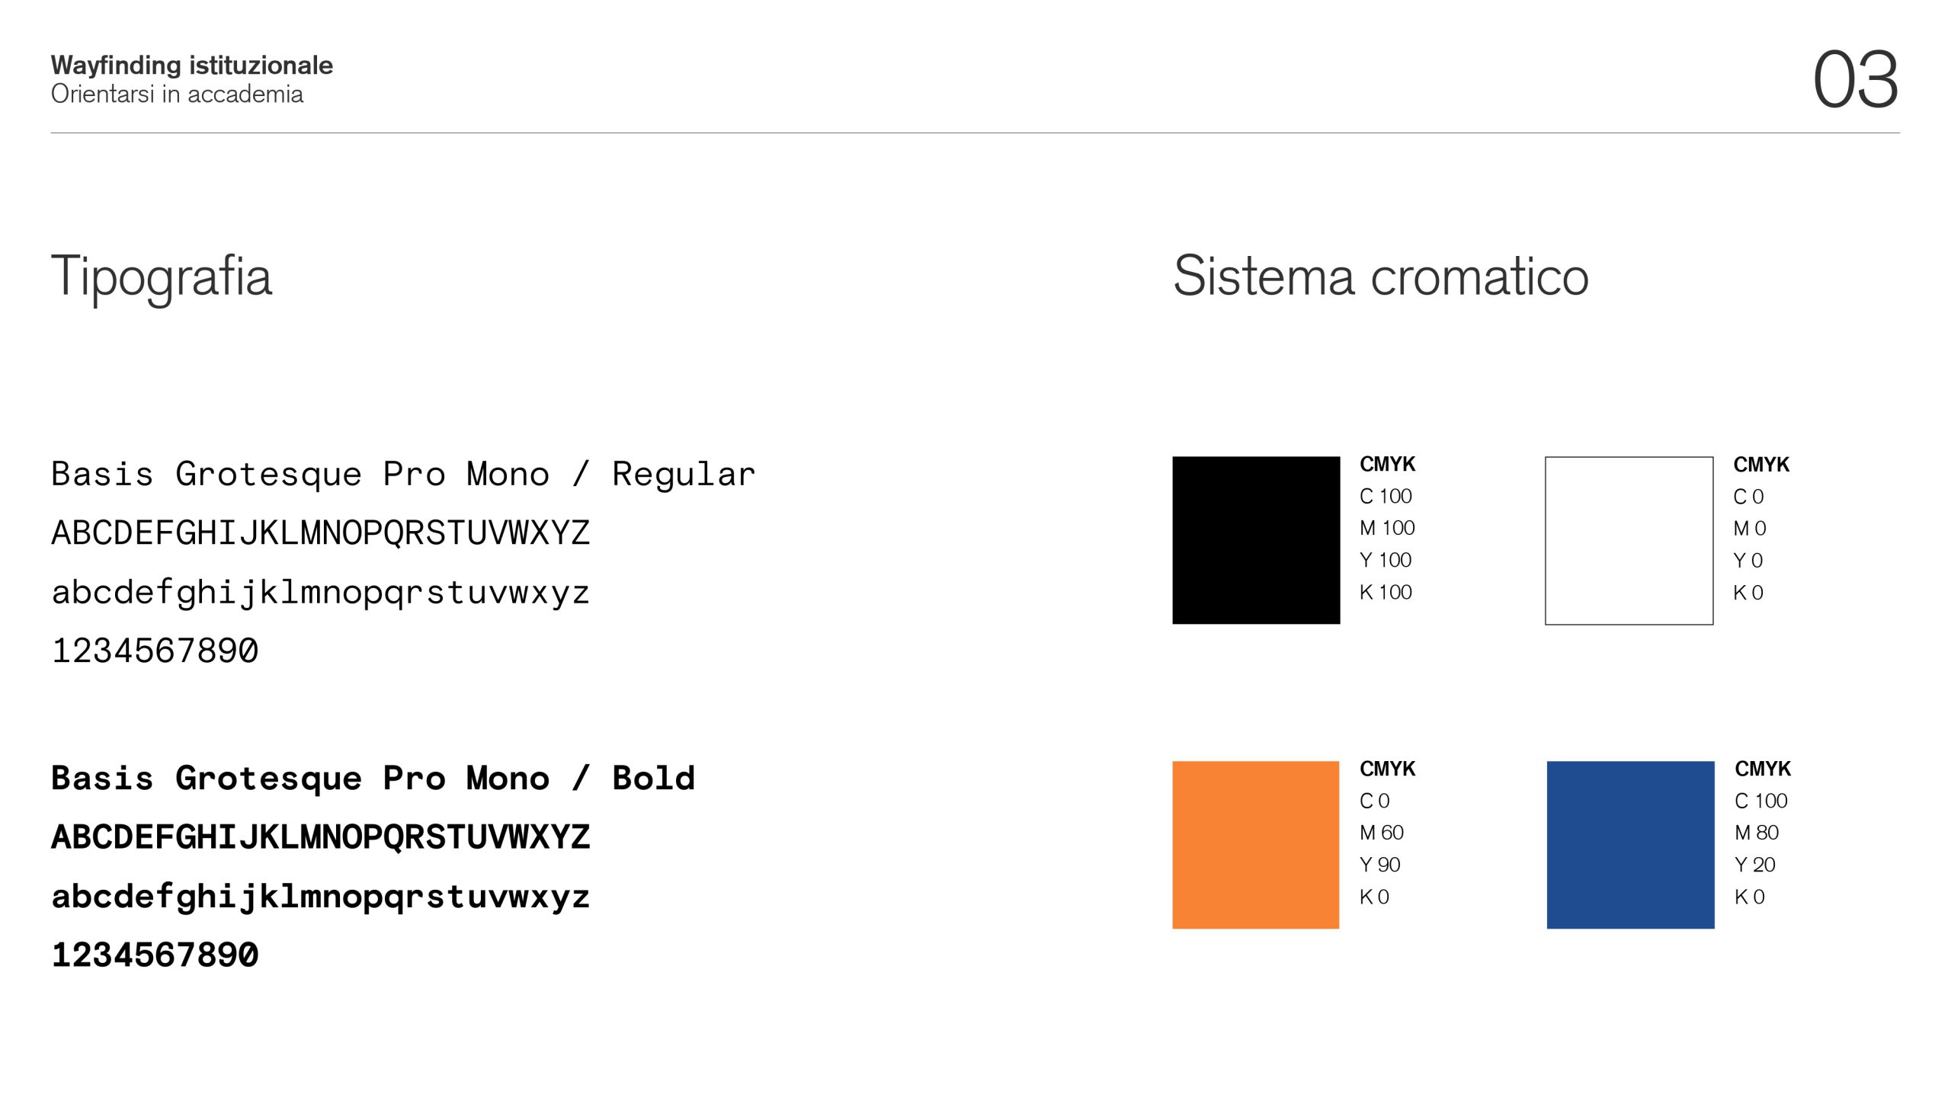
Task: Click the Sistema cromatico heading
Action: point(1381,275)
